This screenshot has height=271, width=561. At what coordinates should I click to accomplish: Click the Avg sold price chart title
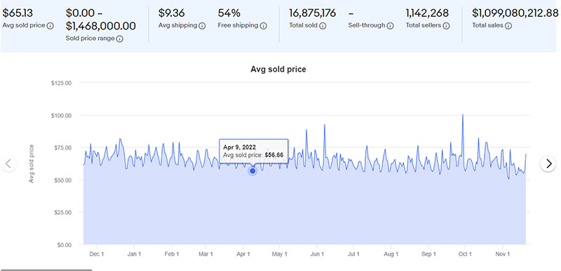pyautogui.click(x=278, y=69)
